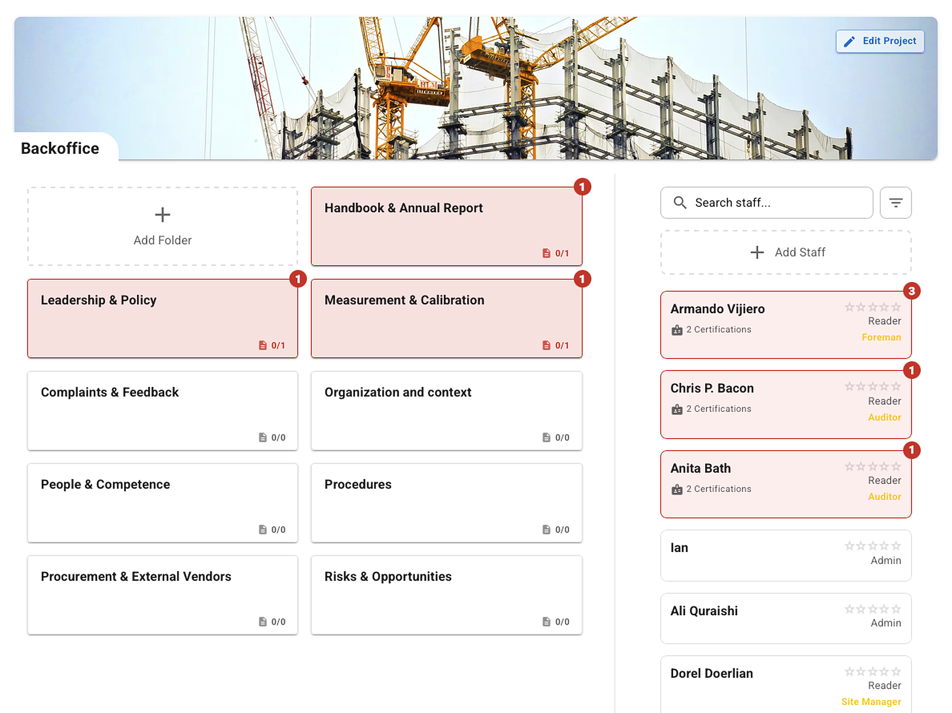Open Anita Bath staff card
Image resolution: width=952 pixels, height=713 pixels.
(x=785, y=484)
